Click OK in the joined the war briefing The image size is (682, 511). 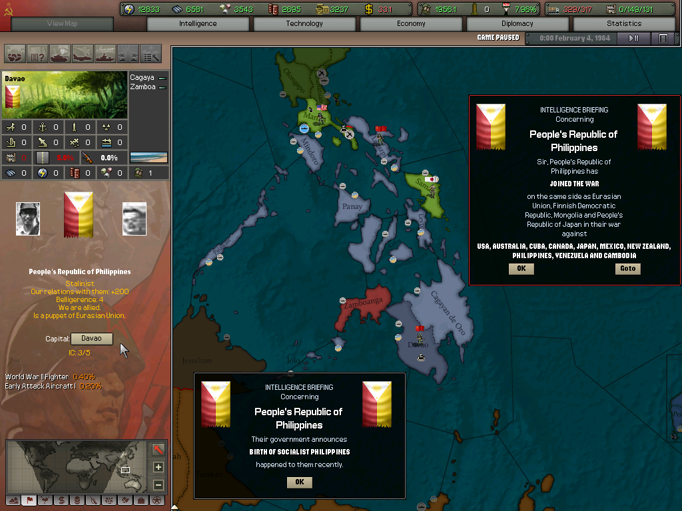[x=521, y=269]
